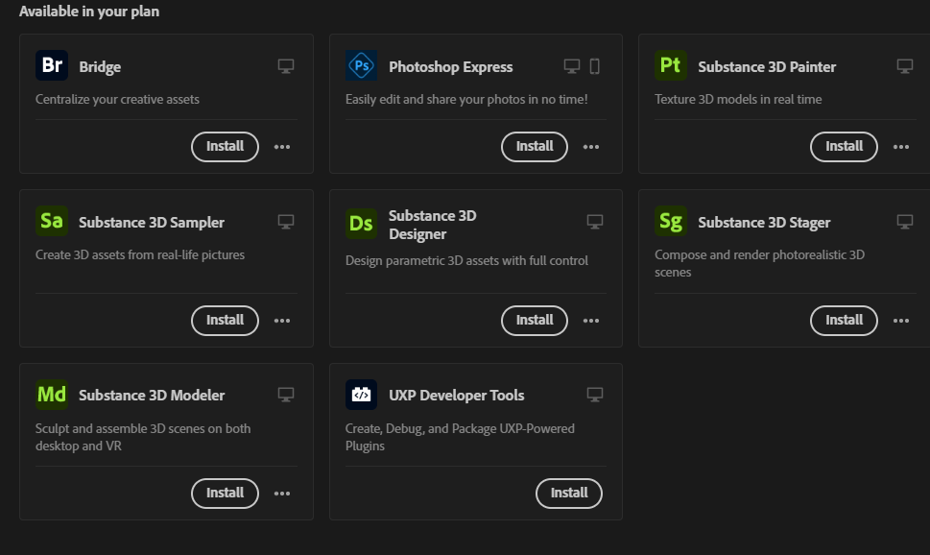Click desktop icon on Substance 3D Modeler card
This screenshot has width=930, height=555.
(x=286, y=394)
